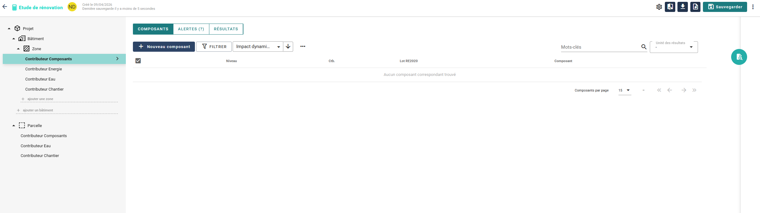
Task: Save the study with Sauvegarder
Action: (725, 7)
